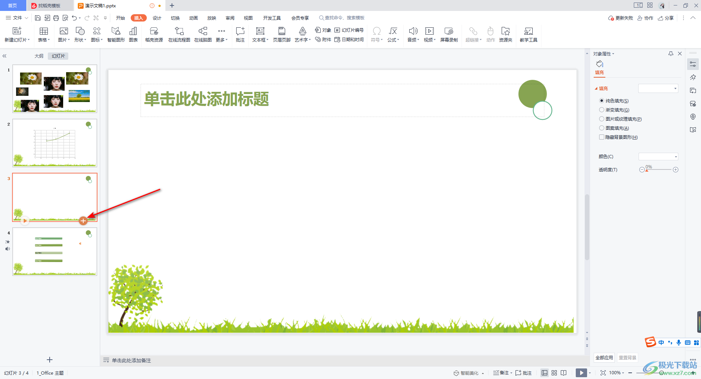This screenshot has width=701, height=379.
Task: Toggle hide background graphics checkbox
Action: tap(602, 137)
